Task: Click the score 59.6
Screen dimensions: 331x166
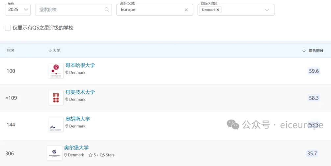Action: 314,71
